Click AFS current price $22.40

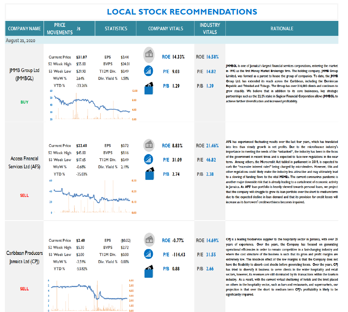pos(82,146)
